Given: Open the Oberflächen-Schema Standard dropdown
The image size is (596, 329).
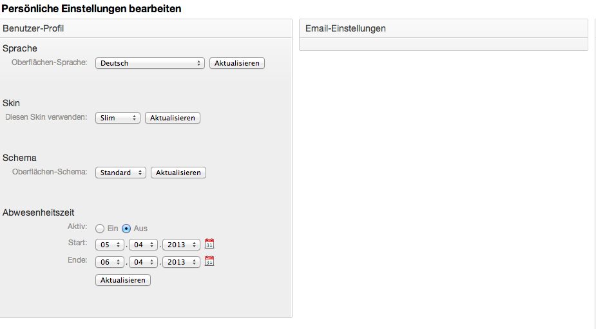Looking at the screenshot, I should 121,173.
